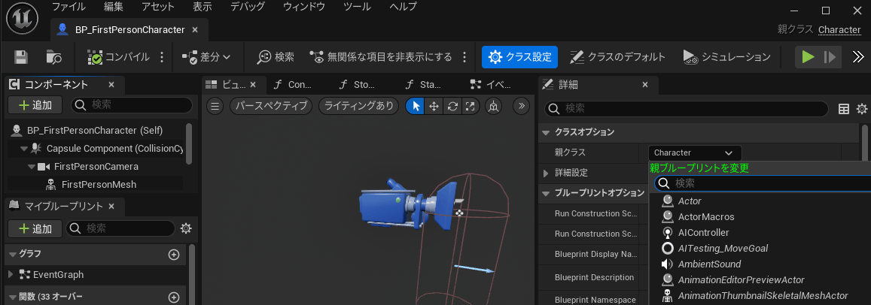
Task: Open the ファイル menu
Action: (69, 8)
